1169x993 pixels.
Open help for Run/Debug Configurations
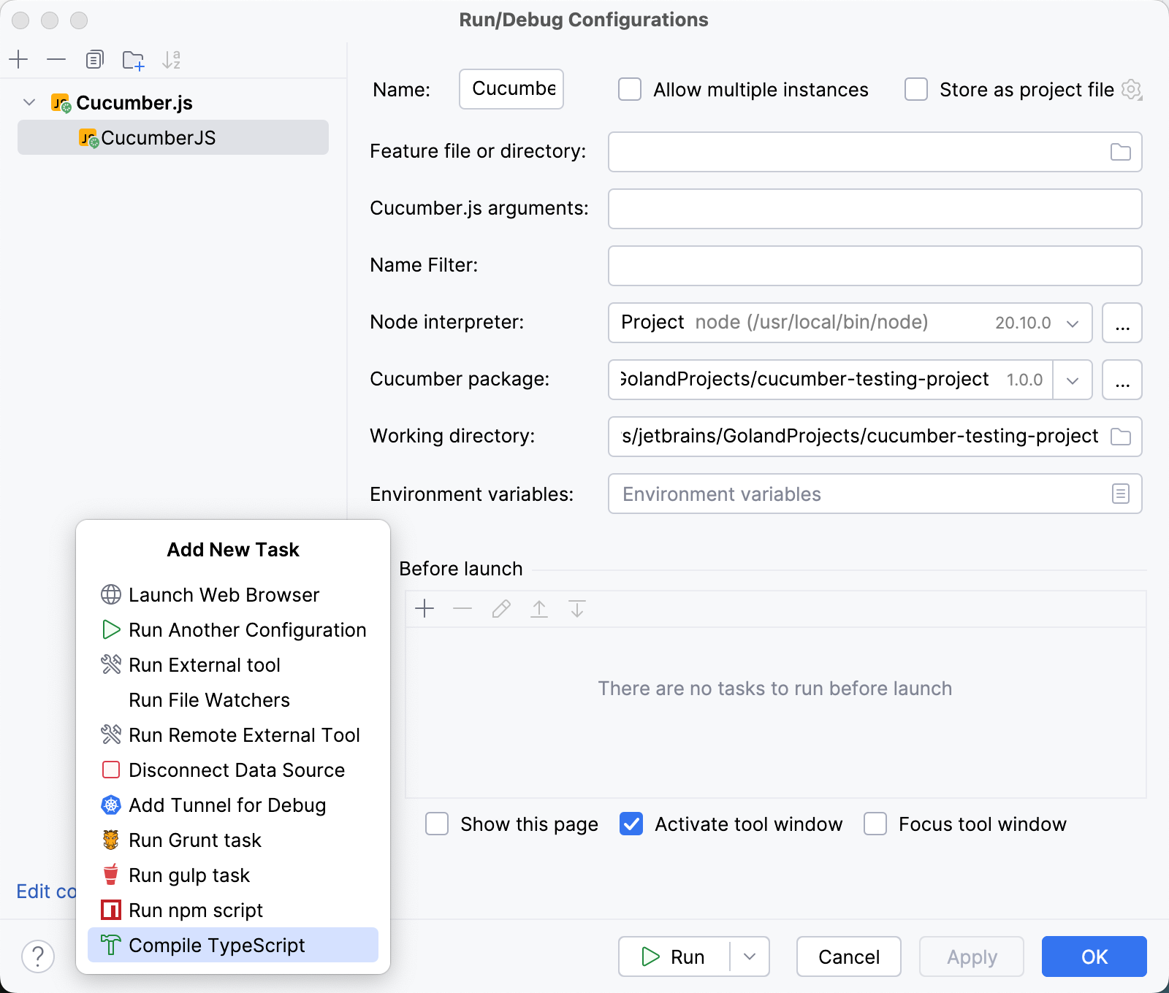point(38,956)
